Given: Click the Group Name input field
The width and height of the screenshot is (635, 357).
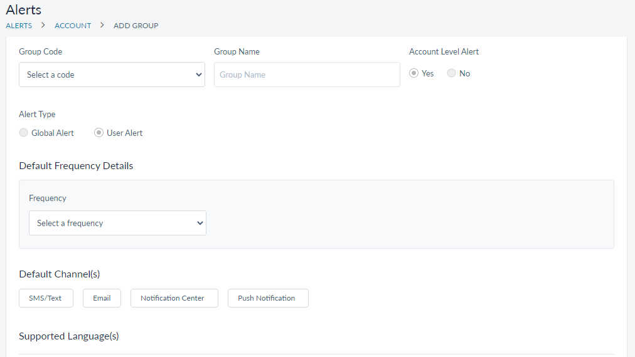Looking at the screenshot, I should point(307,75).
